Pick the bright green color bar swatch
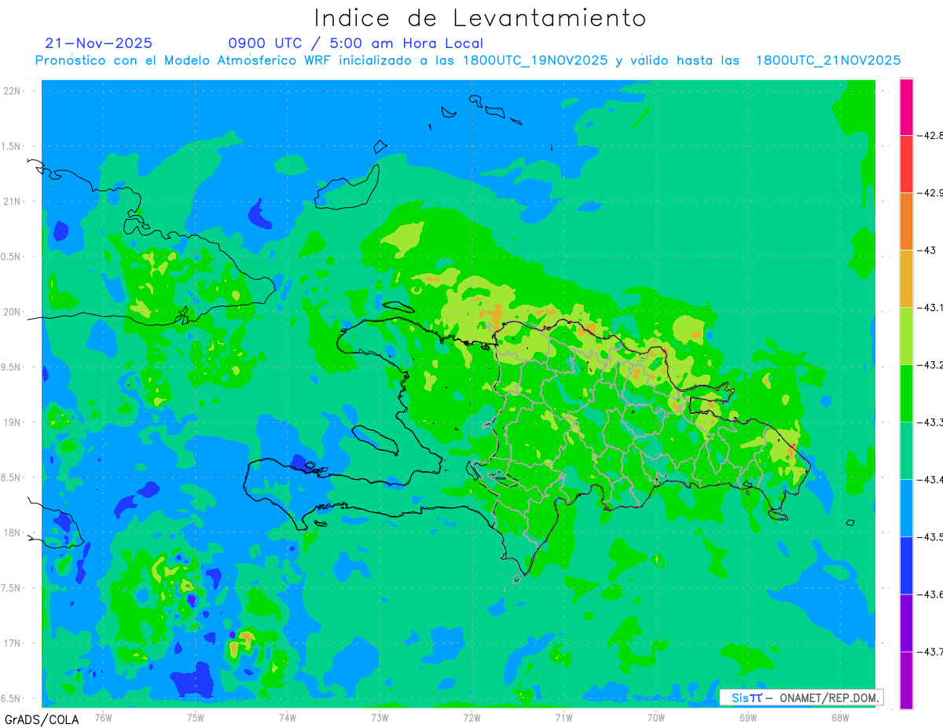 pyautogui.click(x=906, y=393)
